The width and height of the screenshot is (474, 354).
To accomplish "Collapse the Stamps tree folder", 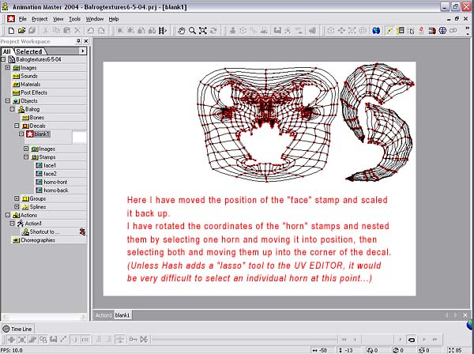I will tap(26, 157).
